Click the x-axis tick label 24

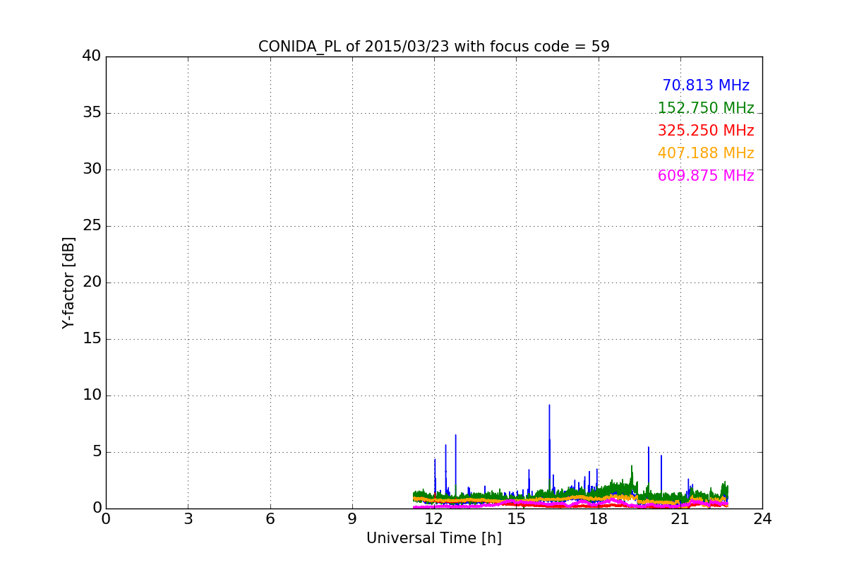pos(762,519)
